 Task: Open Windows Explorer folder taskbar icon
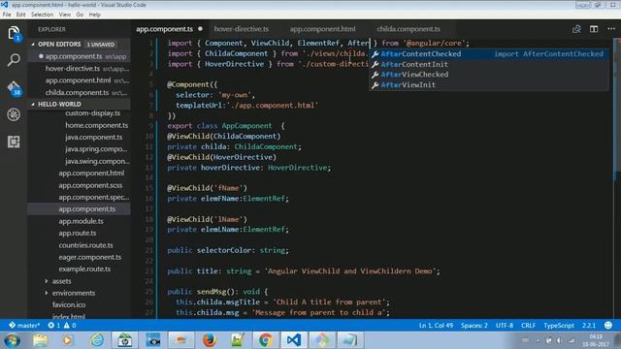pos(40,340)
